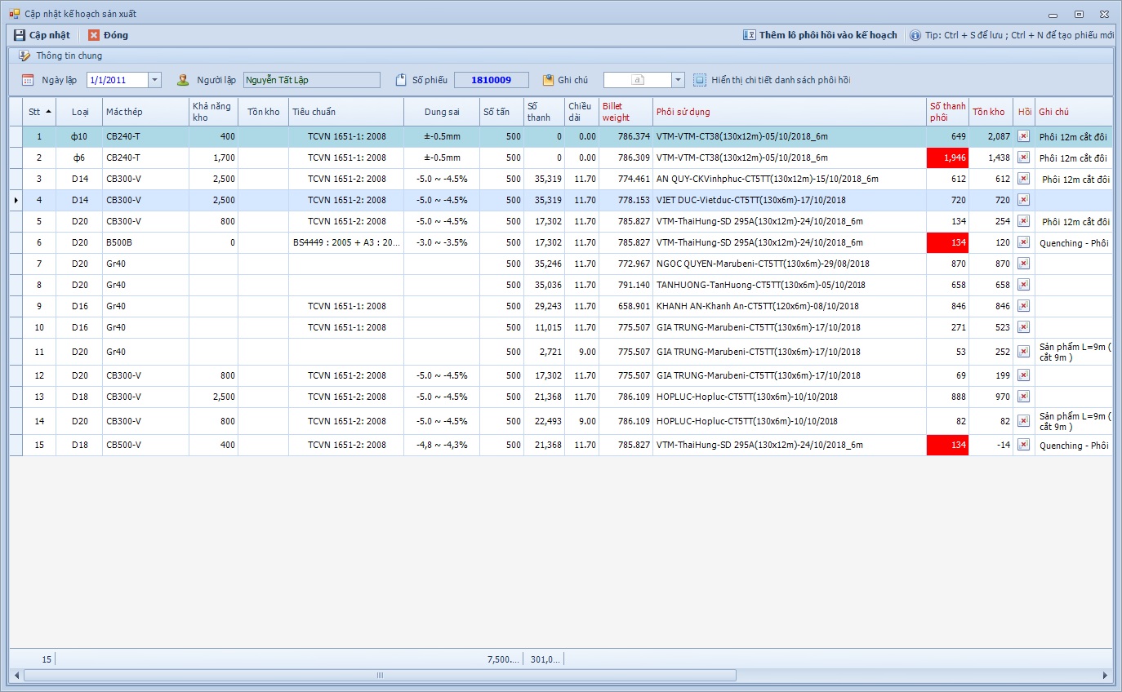Click the app icon in the title bar
The width and height of the screenshot is (1122, 692).
coord(15,14)
